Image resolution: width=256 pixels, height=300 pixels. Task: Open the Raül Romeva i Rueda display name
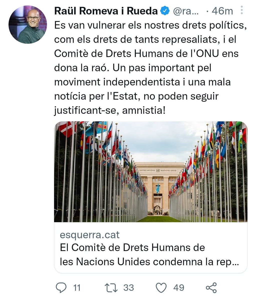pyautogui.click(x=106, y=11)
